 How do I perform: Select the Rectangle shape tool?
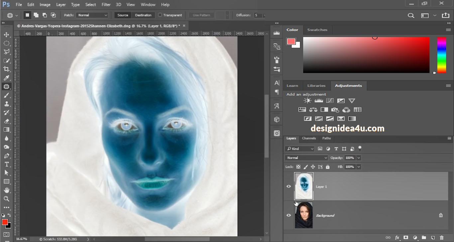click(6, 181)
